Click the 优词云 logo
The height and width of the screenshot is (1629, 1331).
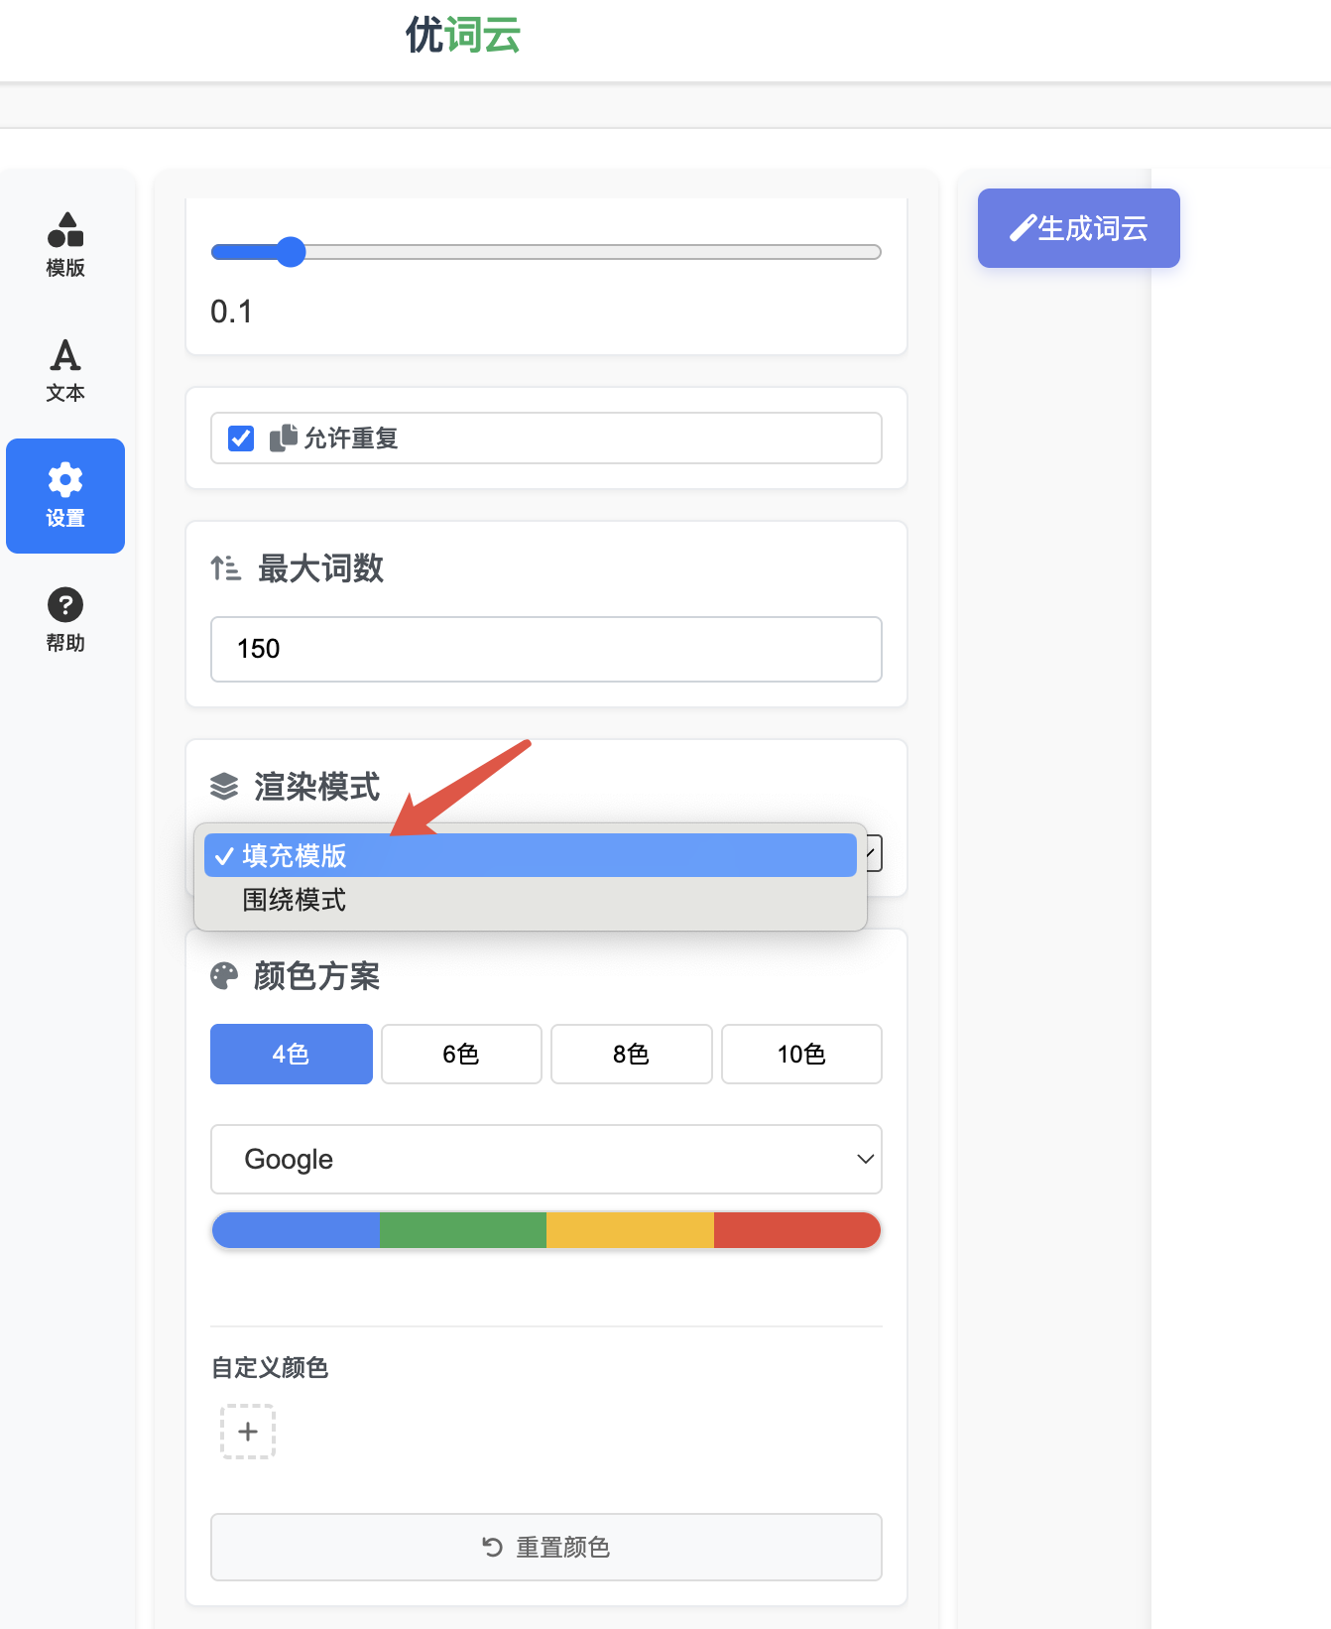463,36
